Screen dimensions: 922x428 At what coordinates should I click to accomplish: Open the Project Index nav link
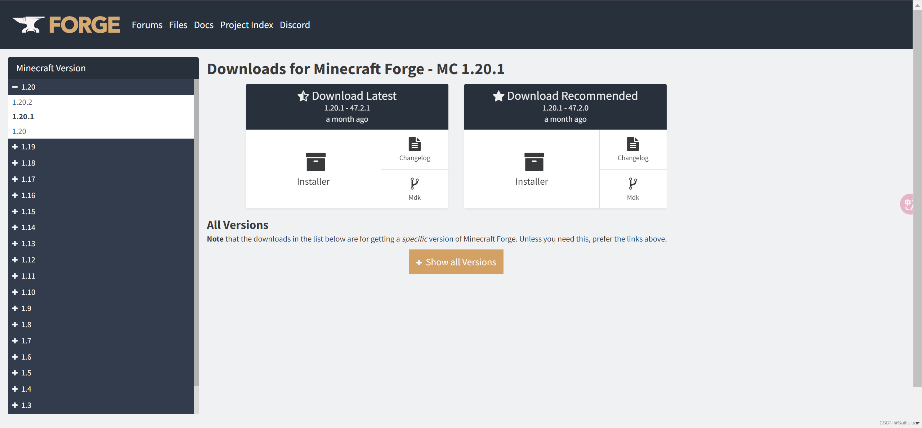[247, 25]
